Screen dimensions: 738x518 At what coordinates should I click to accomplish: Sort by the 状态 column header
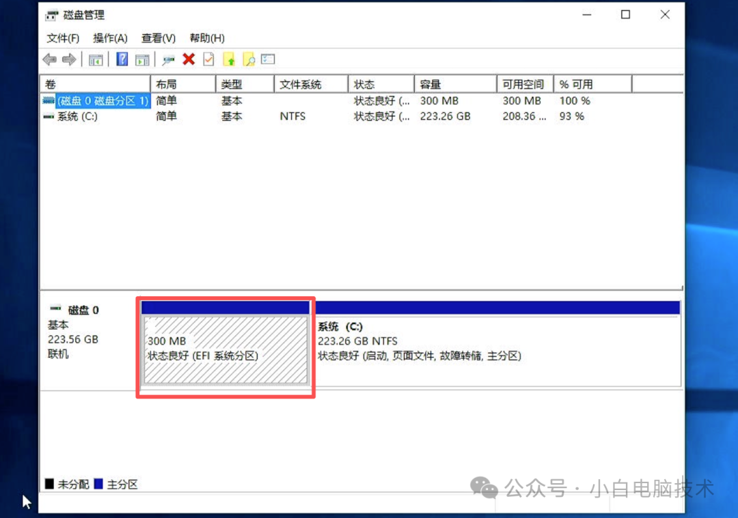click(x=381, y=84)
